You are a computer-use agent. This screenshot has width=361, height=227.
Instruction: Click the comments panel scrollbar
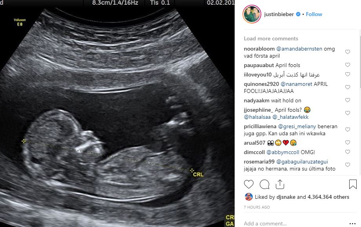(360, 62)
